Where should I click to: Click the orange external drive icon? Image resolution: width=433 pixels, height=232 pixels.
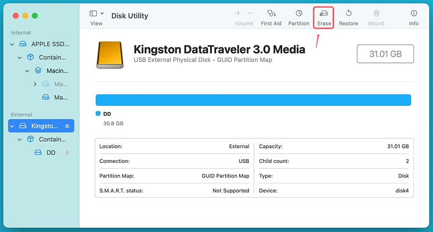[110, 55]
